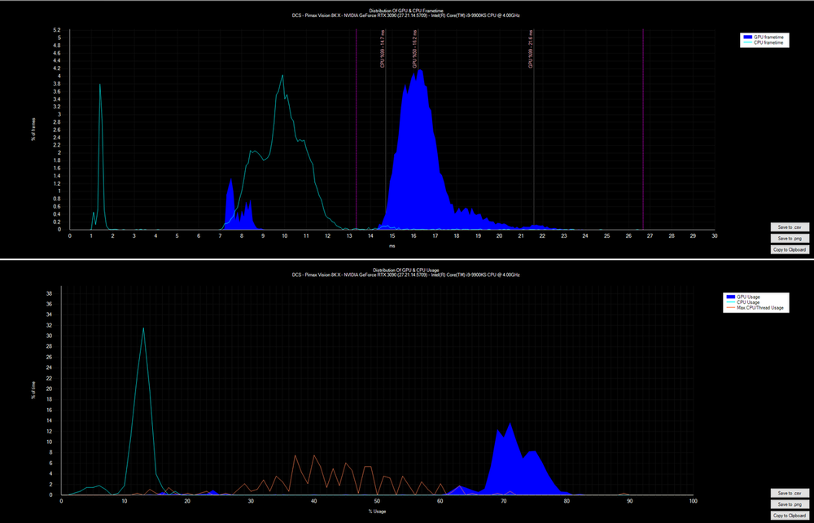Click the 100 tick on the usage x-axis
The image size is (814, 523).
point(693,501)
